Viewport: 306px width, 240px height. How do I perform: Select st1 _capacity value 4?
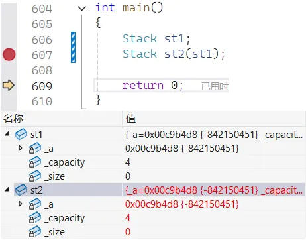128,162
